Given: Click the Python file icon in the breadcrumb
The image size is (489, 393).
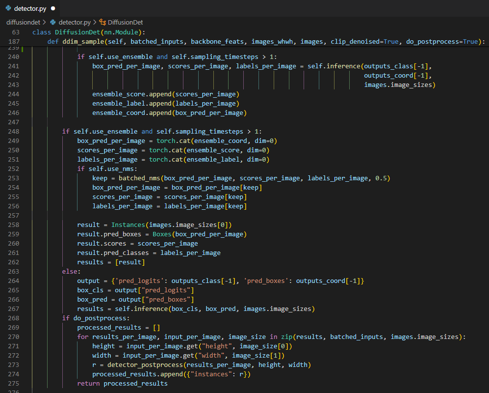Looking at the screenshot, I should click(53, 22).
